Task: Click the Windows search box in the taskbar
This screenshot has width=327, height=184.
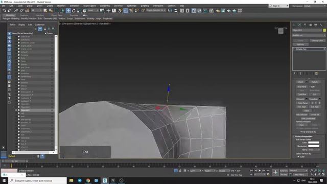Action: [37, 180]
